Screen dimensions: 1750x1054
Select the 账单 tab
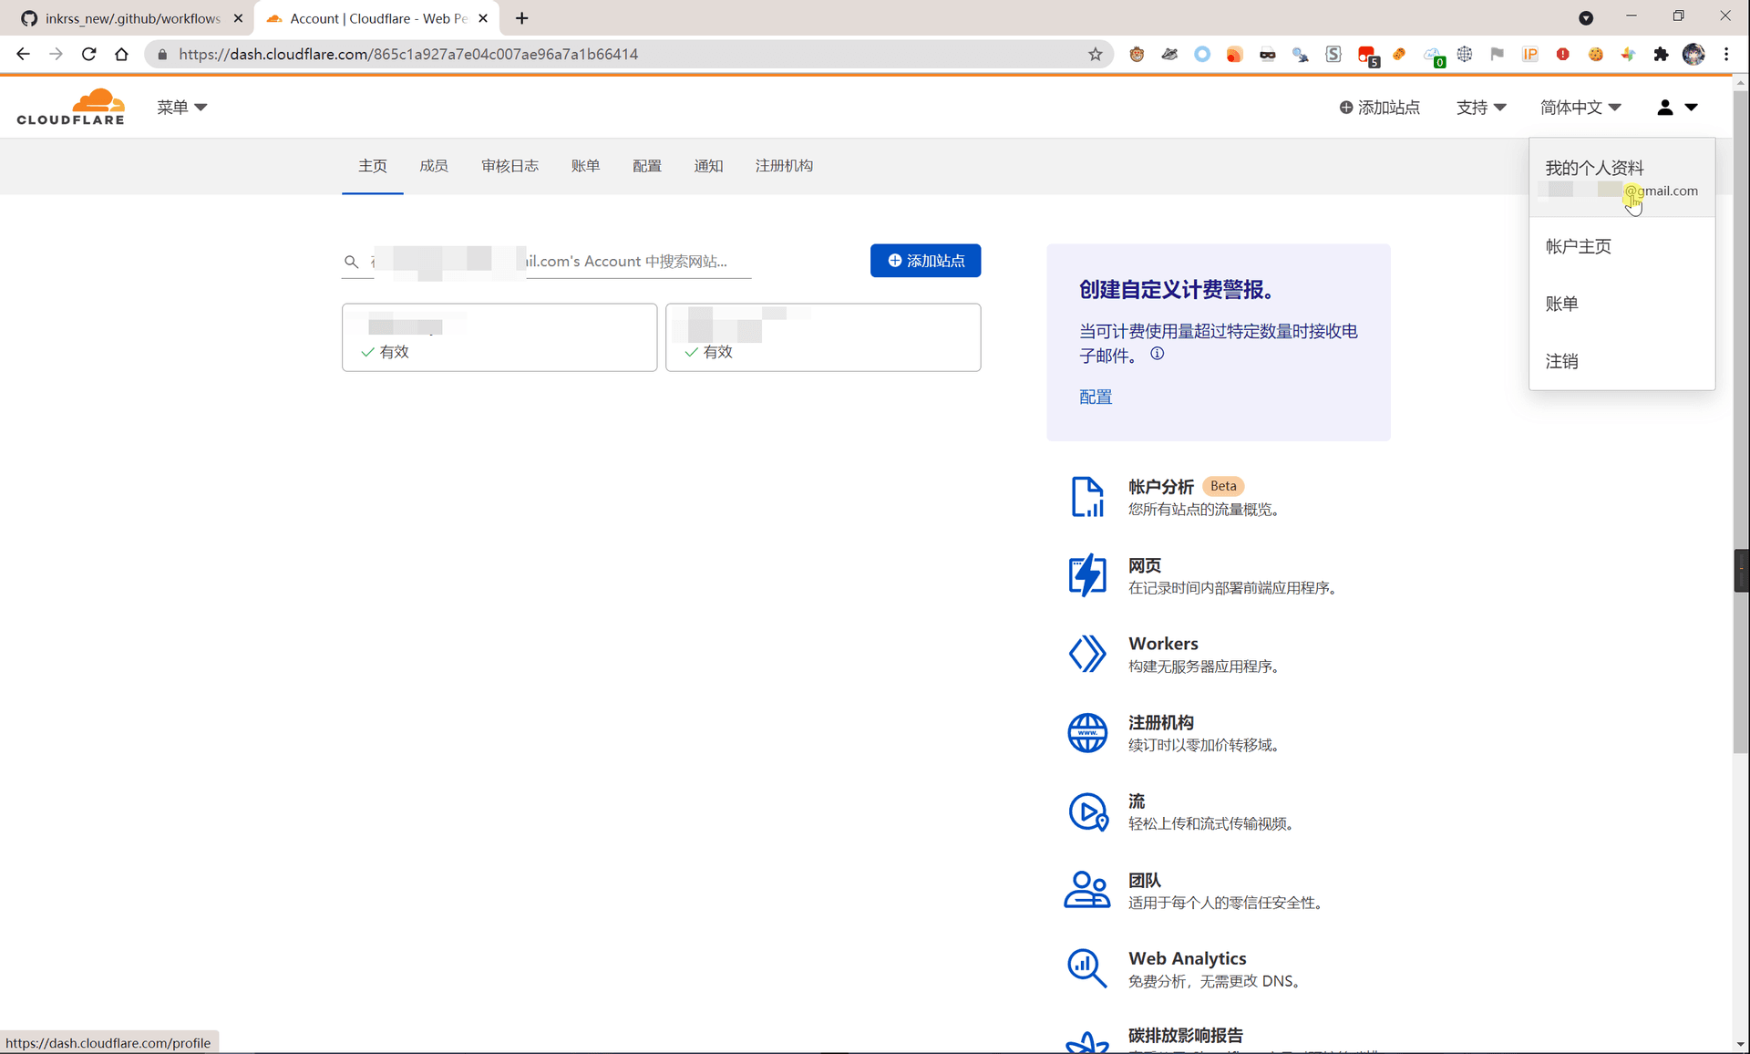click(x=585, y=166)
